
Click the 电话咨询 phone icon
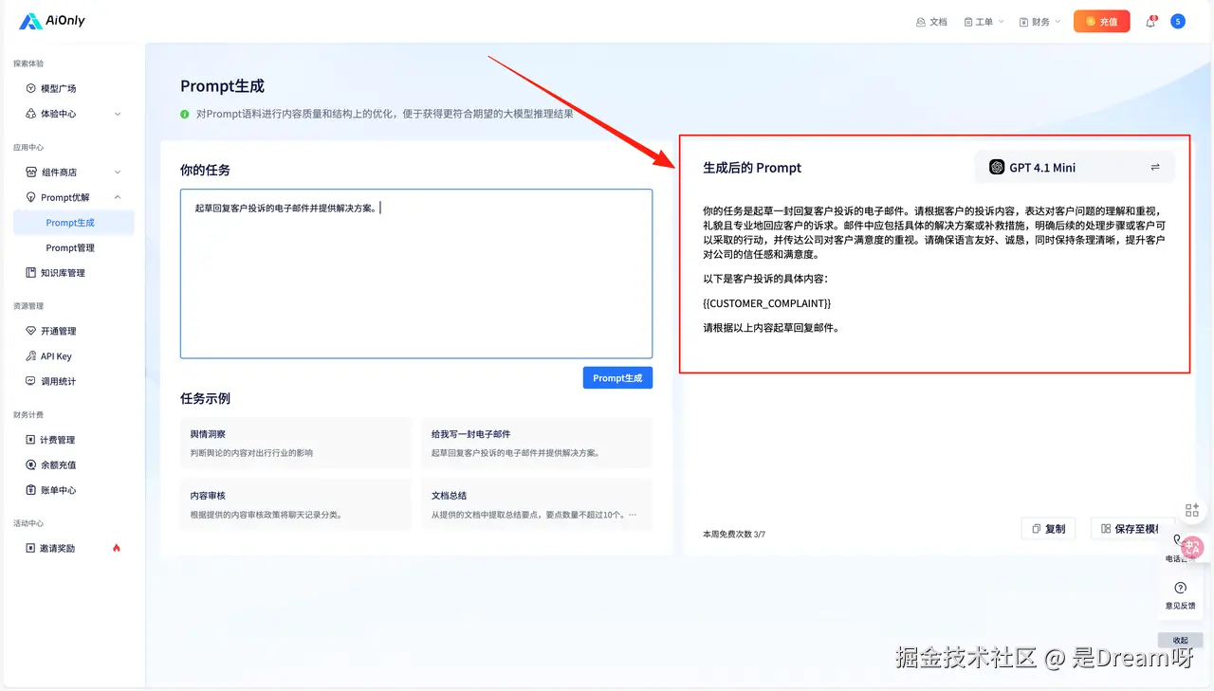[x=1177, y=540]
